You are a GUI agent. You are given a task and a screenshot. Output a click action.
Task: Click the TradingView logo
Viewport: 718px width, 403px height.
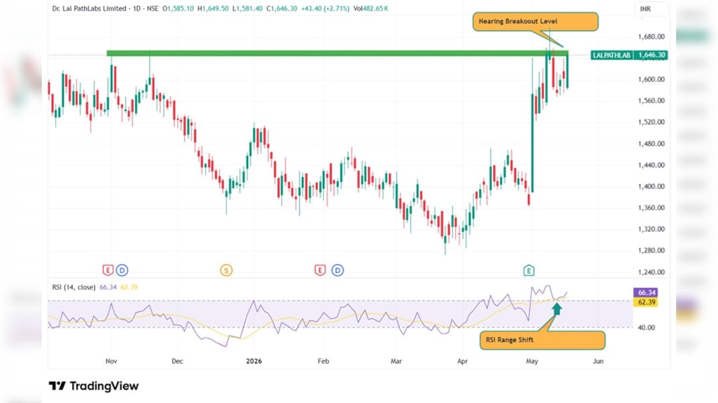(94, 386)
